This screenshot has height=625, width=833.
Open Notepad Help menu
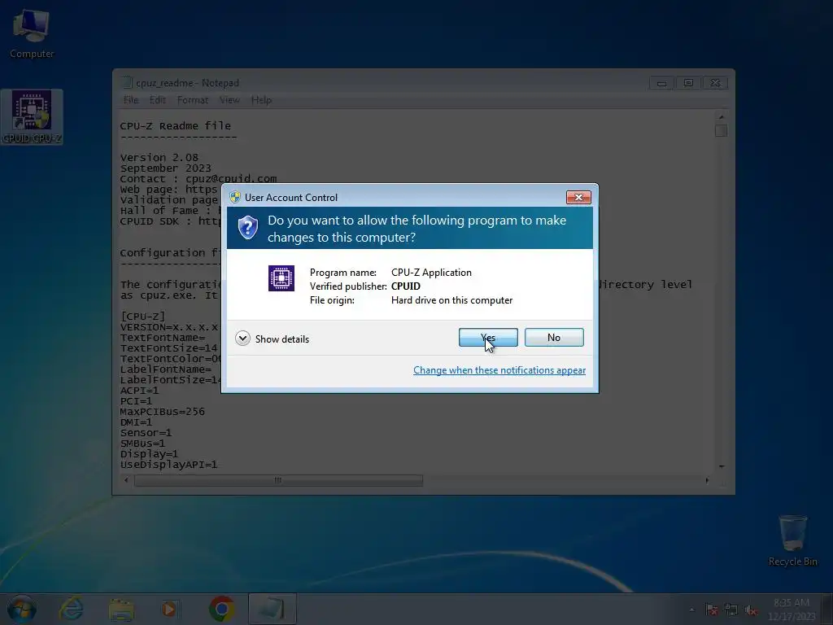pos(261,100)
